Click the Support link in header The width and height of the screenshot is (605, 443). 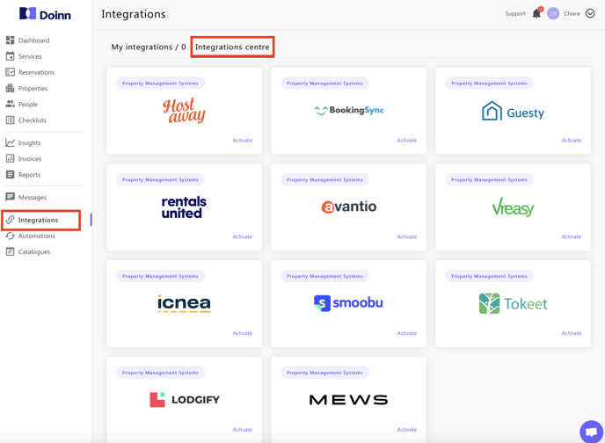515,13
